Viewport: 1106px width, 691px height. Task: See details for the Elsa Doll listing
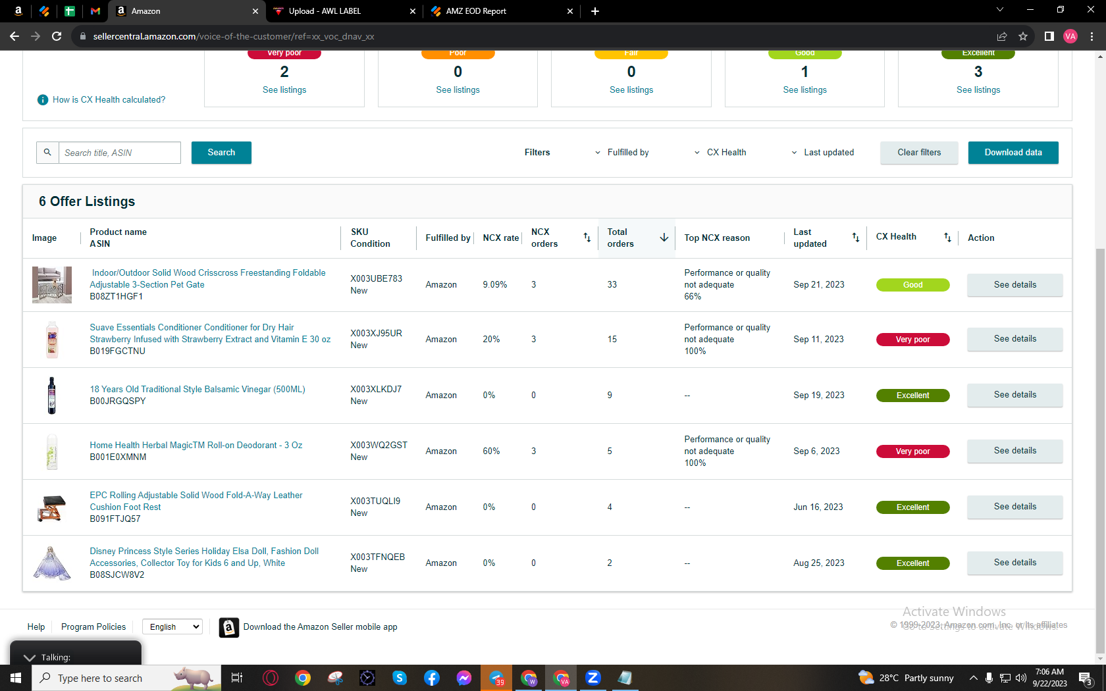[1014, 563]
